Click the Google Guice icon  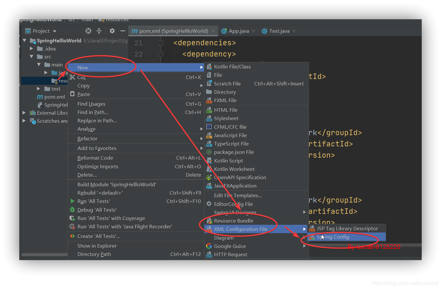click(209, 246)
